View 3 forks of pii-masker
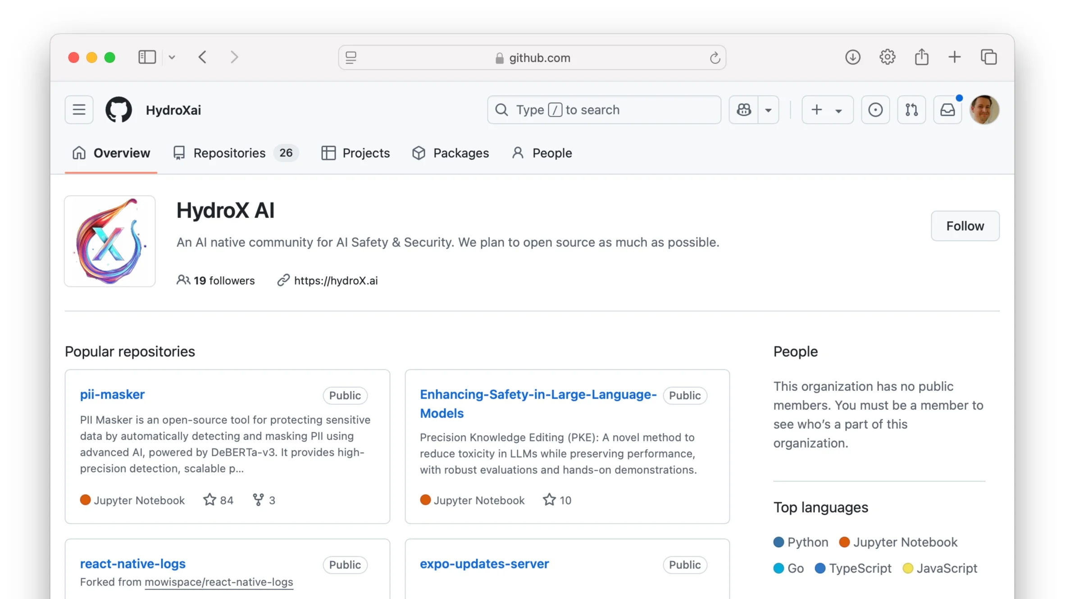Viewport: 1065px width, 599px height. point(264,500)
